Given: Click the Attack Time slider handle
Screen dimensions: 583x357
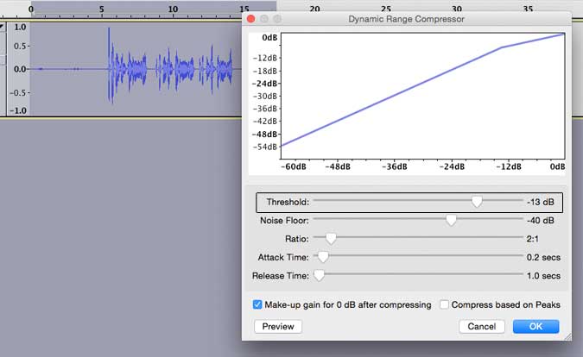Looking at the screenshot, I should click(x=323, y=257).
